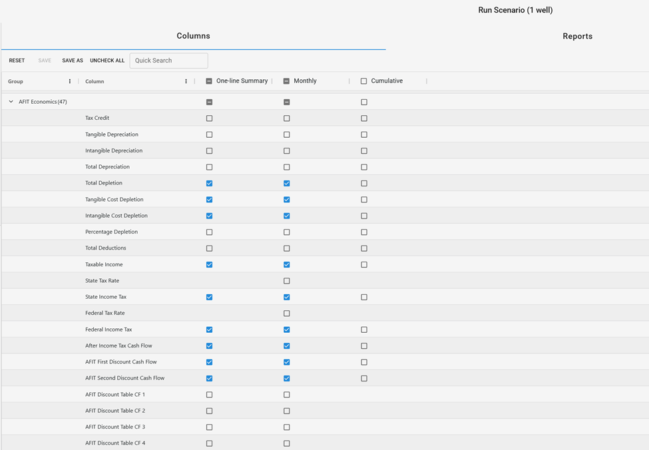Open the Column header options menu
Screen dimensions: 649x450
tap(186, 81)
